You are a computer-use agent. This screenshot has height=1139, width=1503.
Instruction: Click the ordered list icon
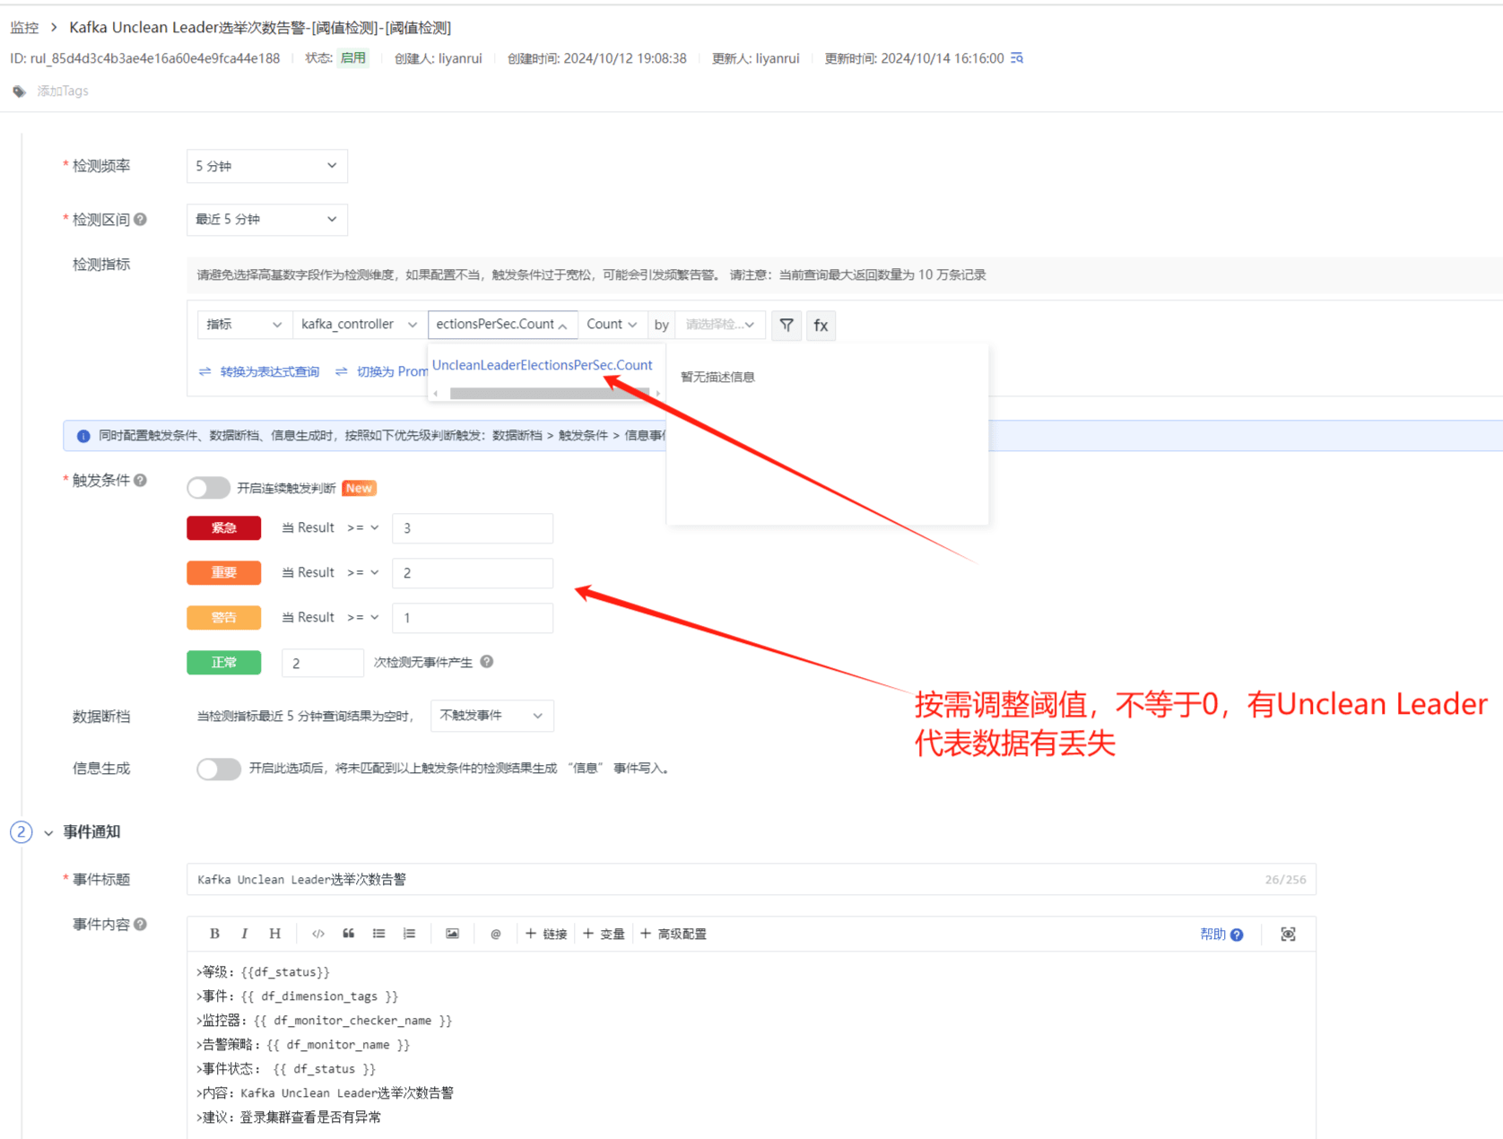[x=410, y=934]
